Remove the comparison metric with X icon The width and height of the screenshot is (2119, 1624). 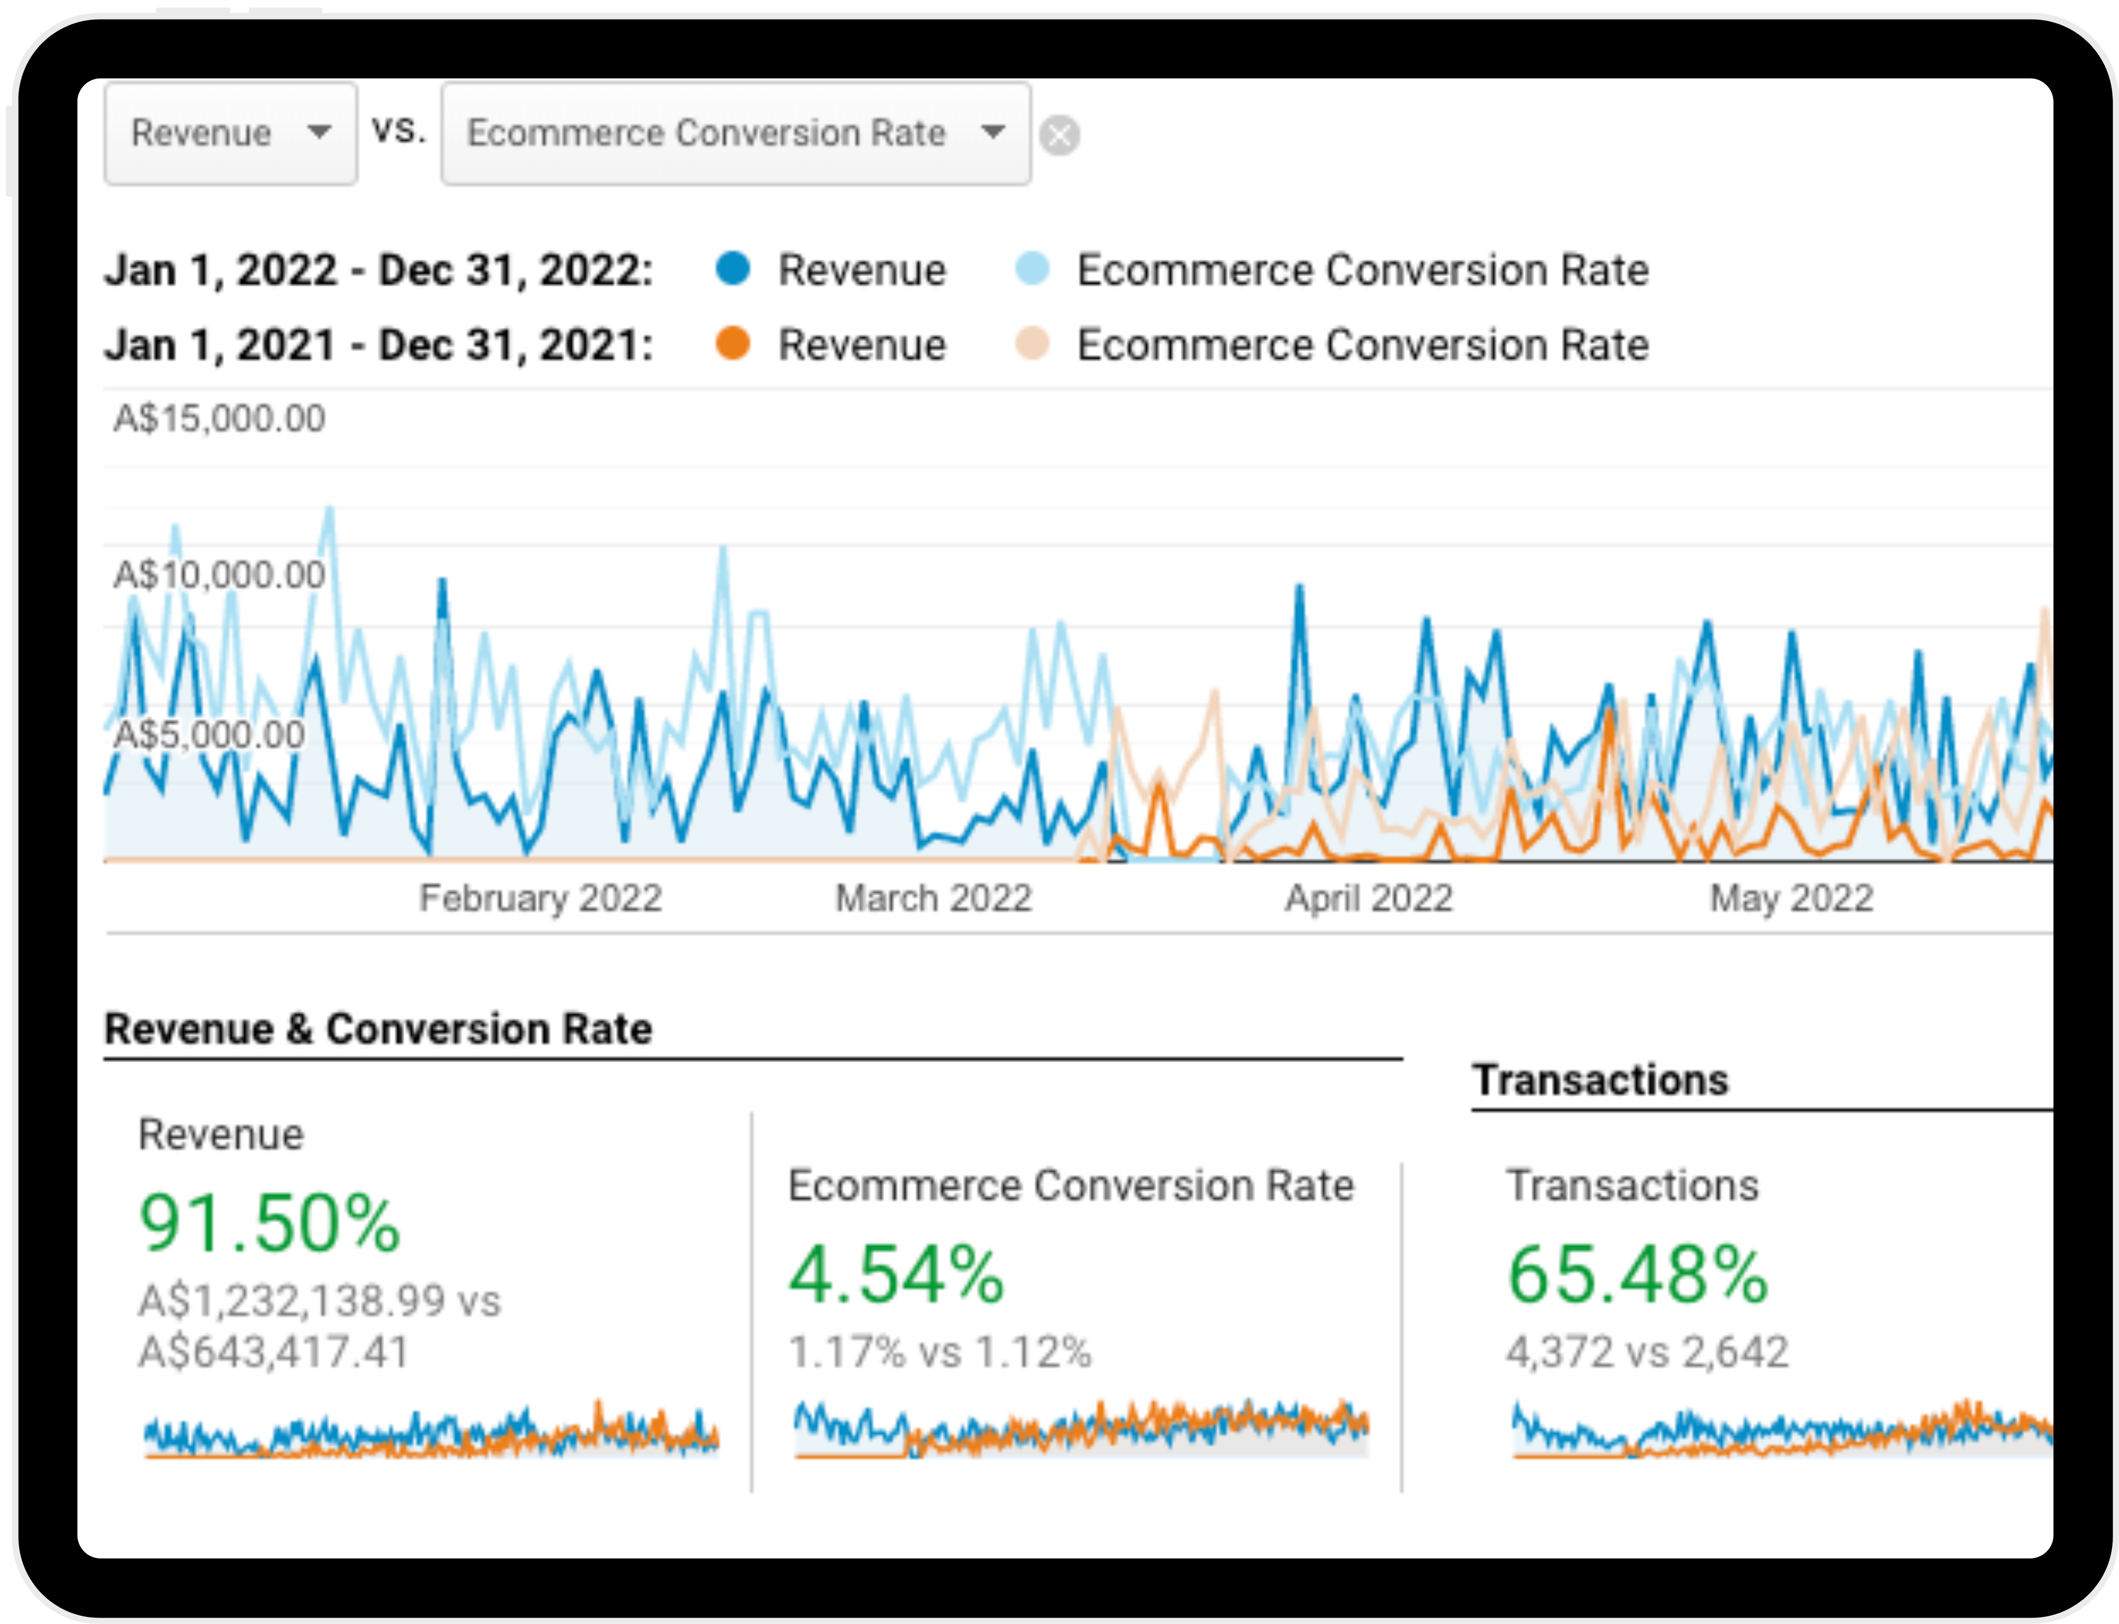pyautogui.click(x=1059, y=135)
